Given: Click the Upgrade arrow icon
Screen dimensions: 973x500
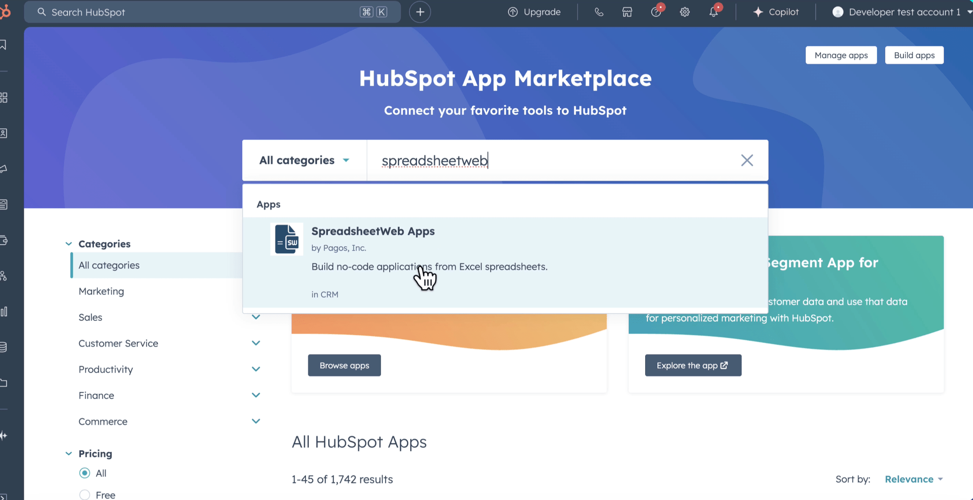Looking at the screenshot, I should pos(512,12).
